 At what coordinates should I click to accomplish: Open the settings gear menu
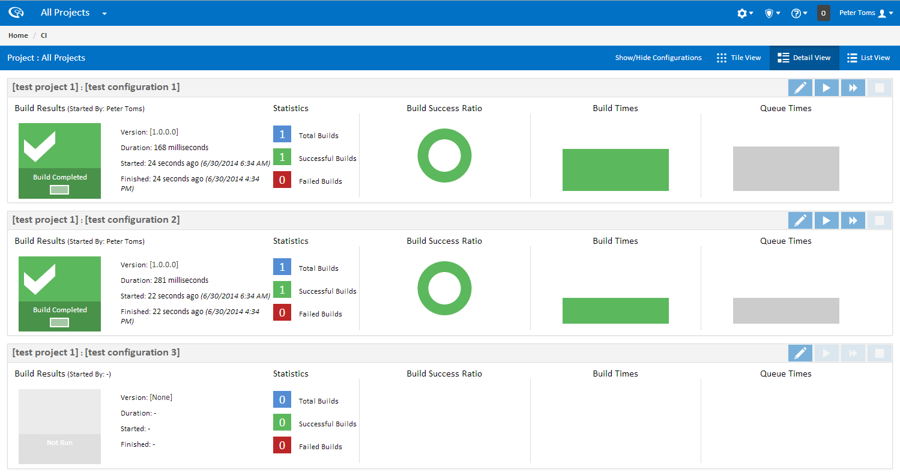(x=745, y=13)
